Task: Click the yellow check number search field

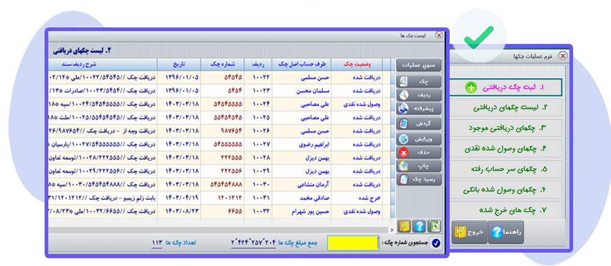Action: (353, 243)
